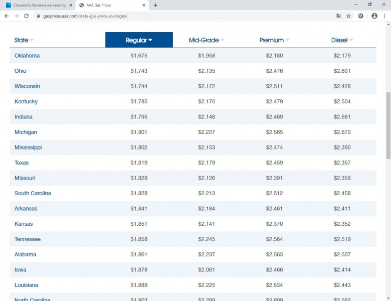Go back to the previous page
The width and height of the screenshot is (391, 301).
(x=7, y=16)
